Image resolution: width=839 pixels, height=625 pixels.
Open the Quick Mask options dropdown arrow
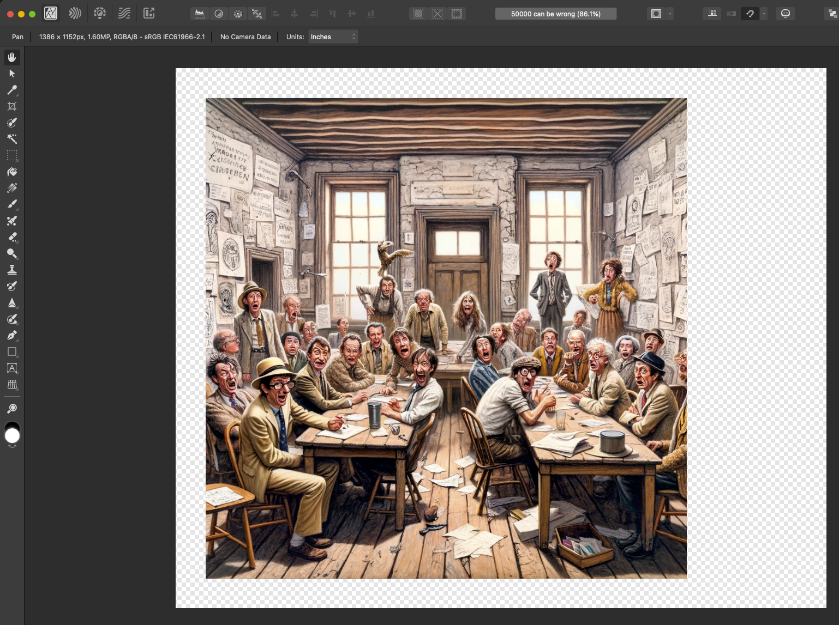point(670,14)
